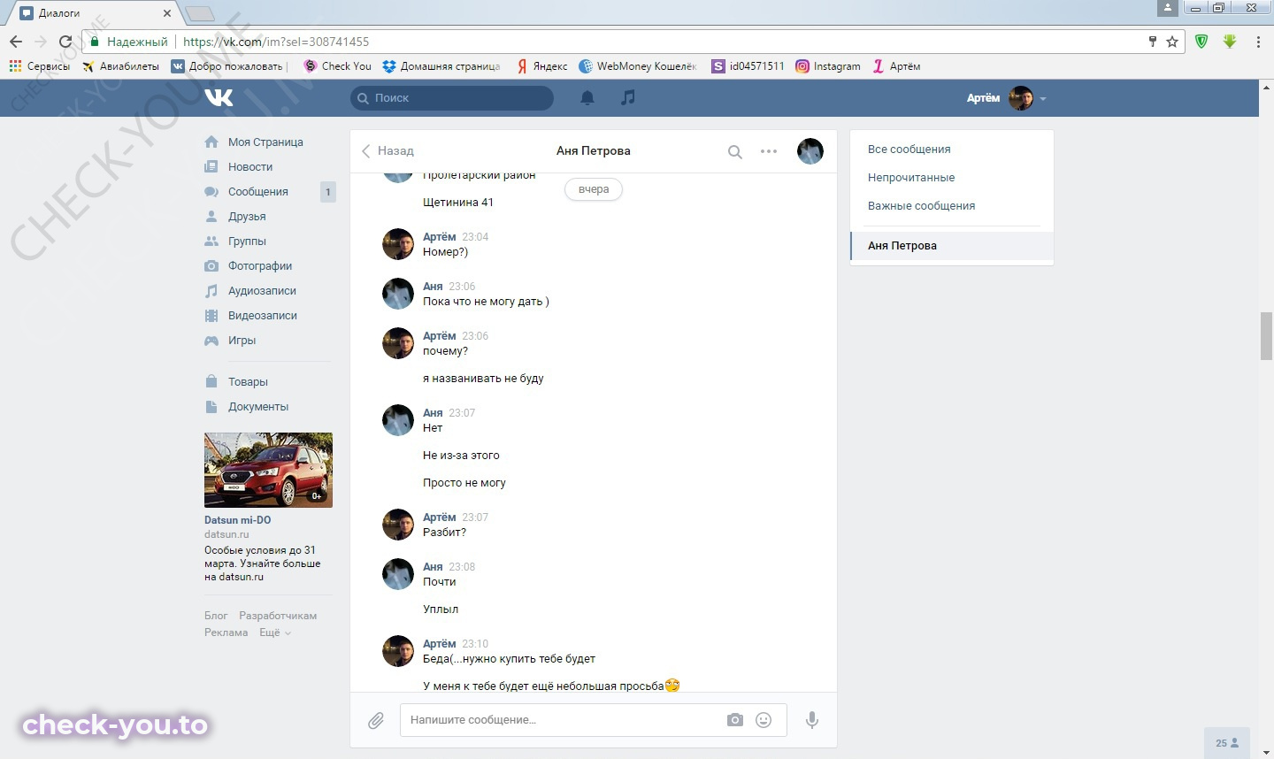Open the saved password key icon
Screen dimensions: 1274x759
point(1152,42)
